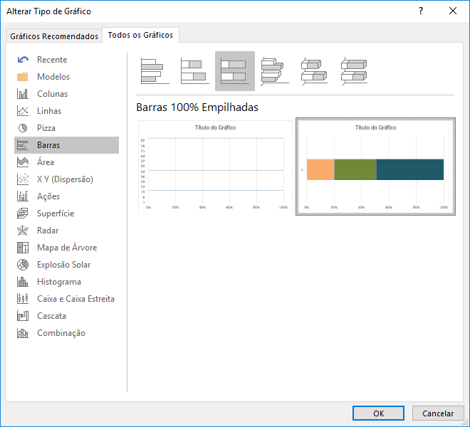
Task: Pick the 100% stacked bar subtype icon
Action: [235, 71]
